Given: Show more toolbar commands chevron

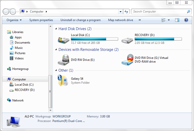Looking at the screenshot, I should pyautogui.click(x=140, y=20).
